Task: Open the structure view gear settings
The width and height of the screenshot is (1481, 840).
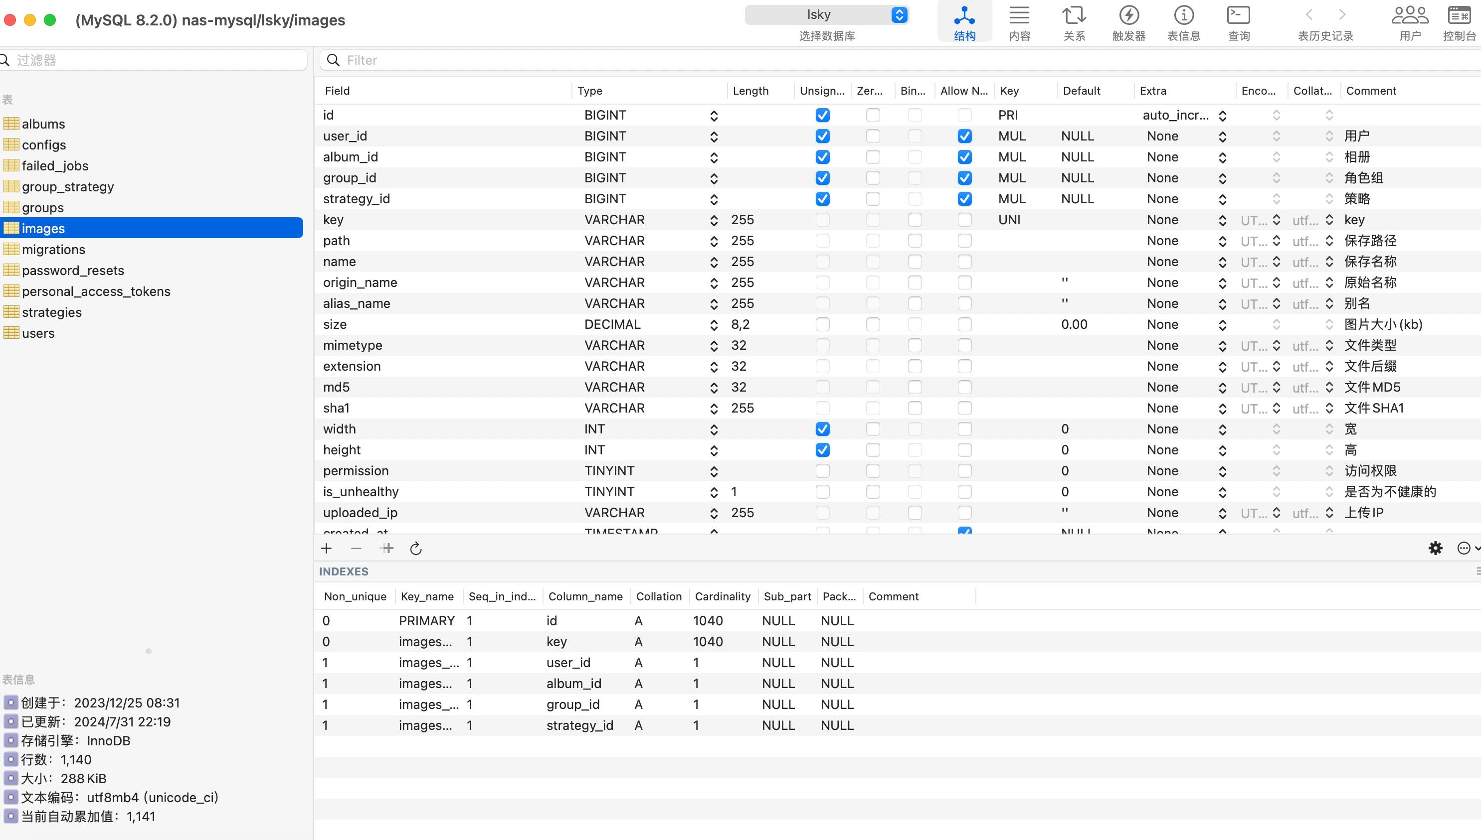Action: (x=1436, y=548)
